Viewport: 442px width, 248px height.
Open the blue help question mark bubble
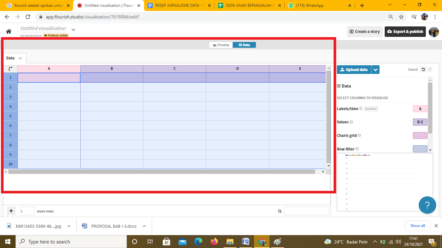(x=427, y=205)
